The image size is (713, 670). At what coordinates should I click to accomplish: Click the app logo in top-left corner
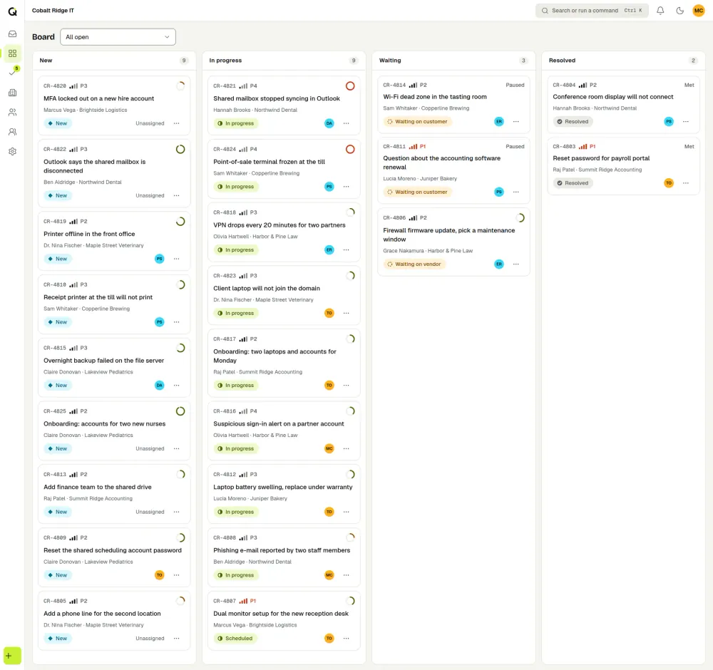pyautogui.click(x=12, y=11)
